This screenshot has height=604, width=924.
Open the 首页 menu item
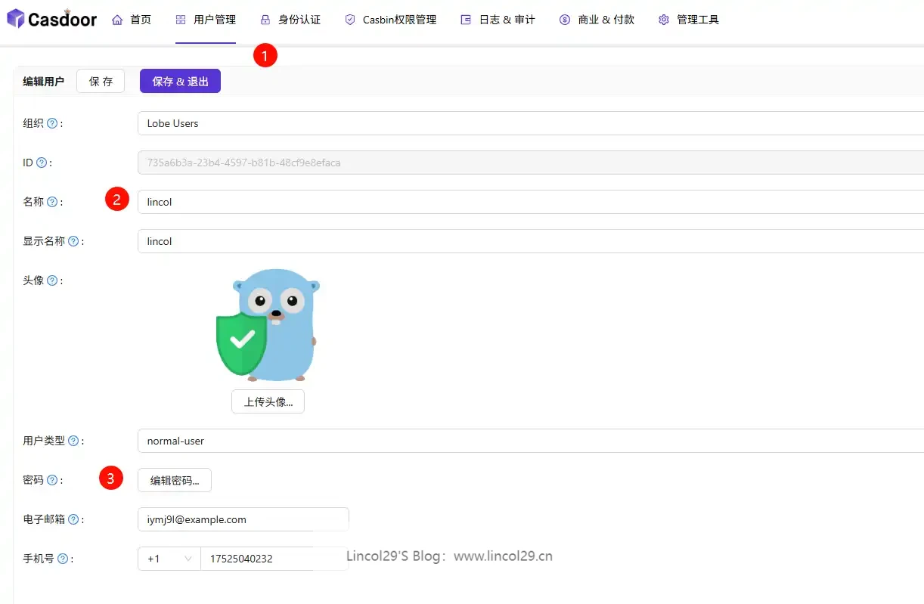132,20
